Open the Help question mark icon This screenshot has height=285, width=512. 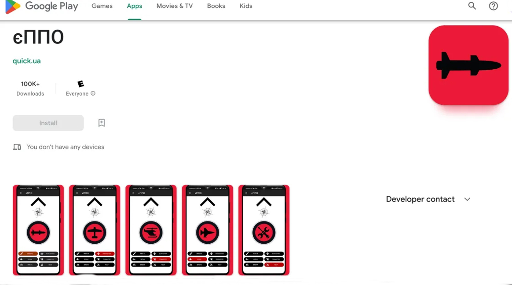click(x=494, y=6)
